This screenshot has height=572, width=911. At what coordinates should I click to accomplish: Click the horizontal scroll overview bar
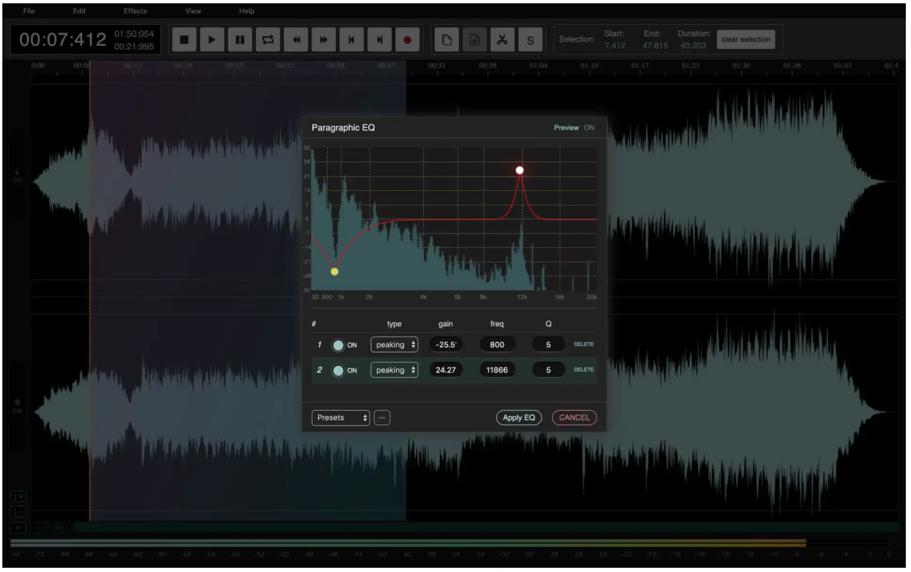486,528
